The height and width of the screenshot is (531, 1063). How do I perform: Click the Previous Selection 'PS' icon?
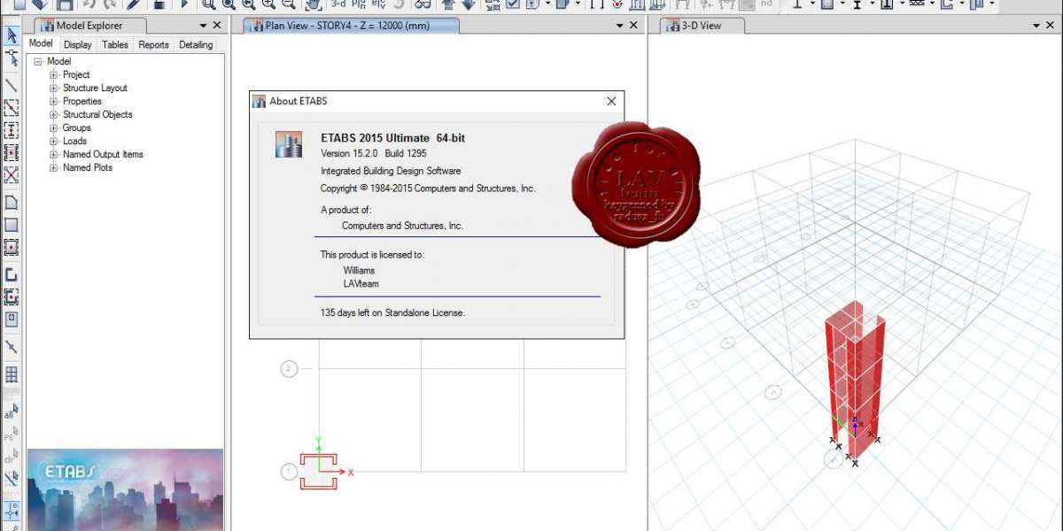pos(12,435)
